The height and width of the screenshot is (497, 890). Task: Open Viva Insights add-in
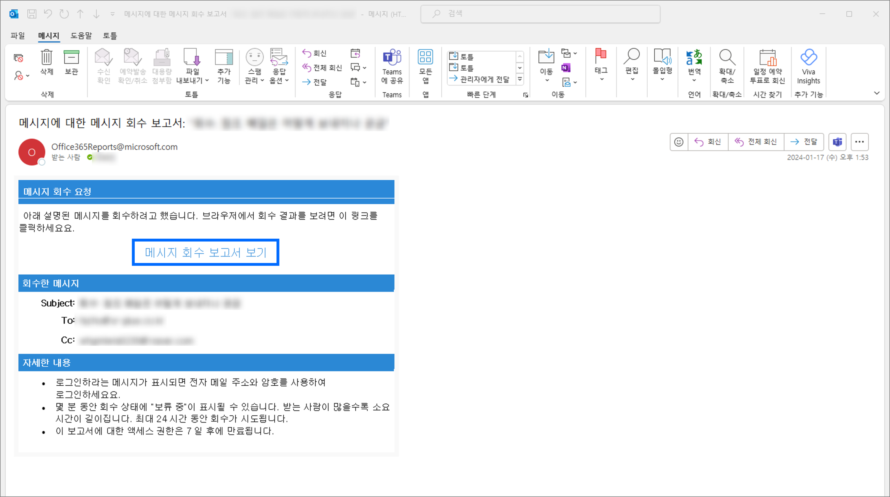(808, 57)
